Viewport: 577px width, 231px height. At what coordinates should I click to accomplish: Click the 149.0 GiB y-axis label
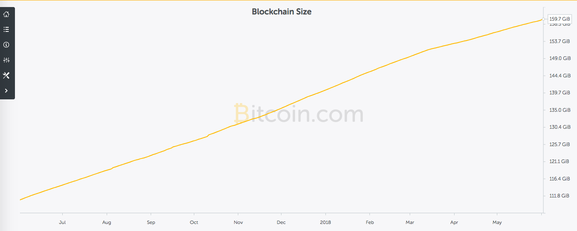(560, 58)
